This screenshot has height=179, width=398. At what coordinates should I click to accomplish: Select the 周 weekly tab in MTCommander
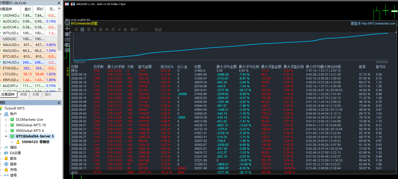(89, 29)
